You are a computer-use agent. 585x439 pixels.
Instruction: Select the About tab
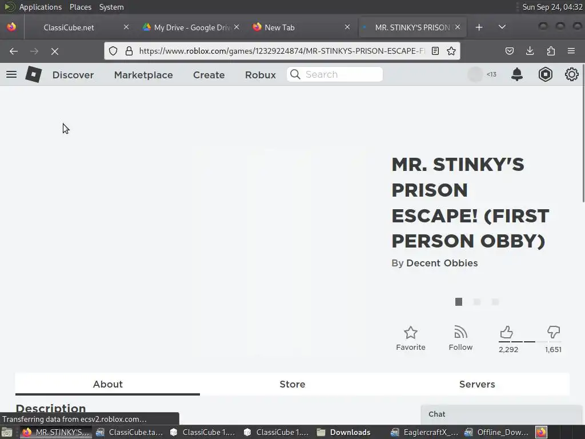[x=107, y=384]
